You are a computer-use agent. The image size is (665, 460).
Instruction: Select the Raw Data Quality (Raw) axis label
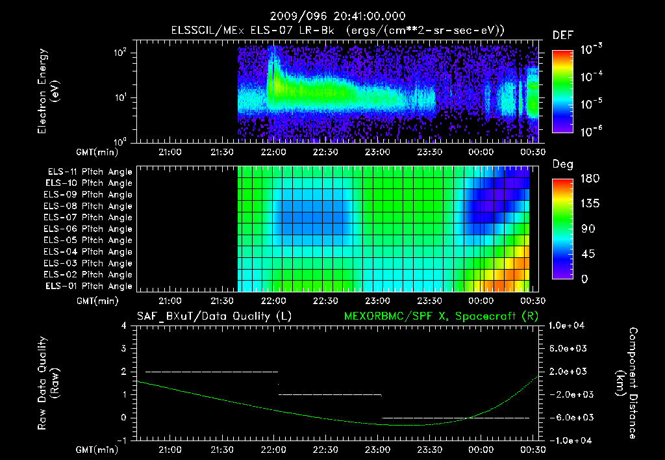click(x=47, y=383)
